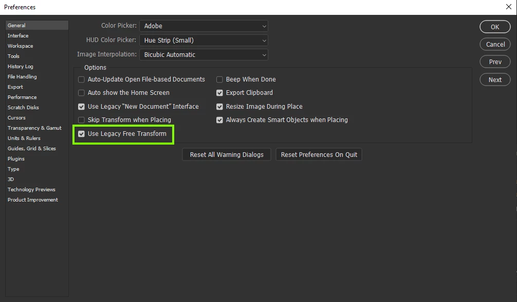Open Workspace preferences
The height and width of the screenshot is (302, 517).
[x=21, y=46]
